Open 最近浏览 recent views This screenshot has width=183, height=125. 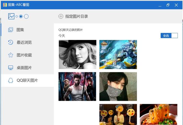[x=27, y=42]
